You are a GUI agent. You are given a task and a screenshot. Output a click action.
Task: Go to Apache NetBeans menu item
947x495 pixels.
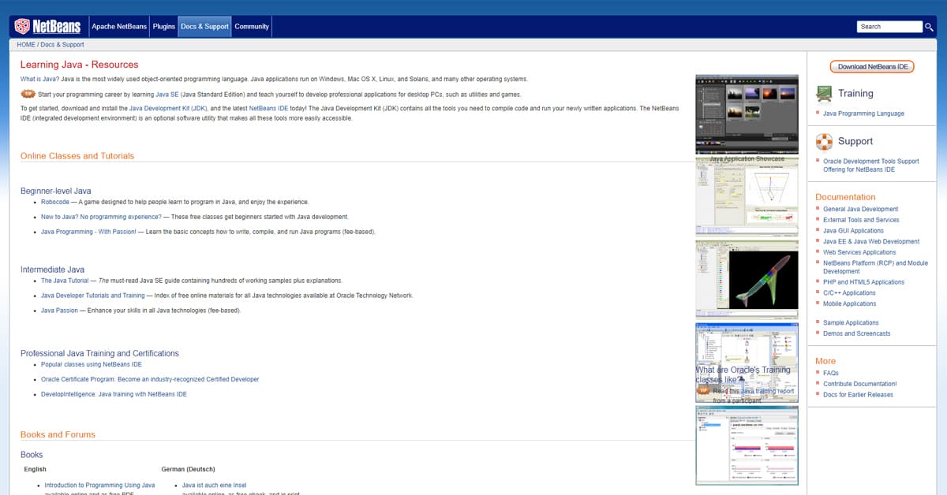click(118, 27)
